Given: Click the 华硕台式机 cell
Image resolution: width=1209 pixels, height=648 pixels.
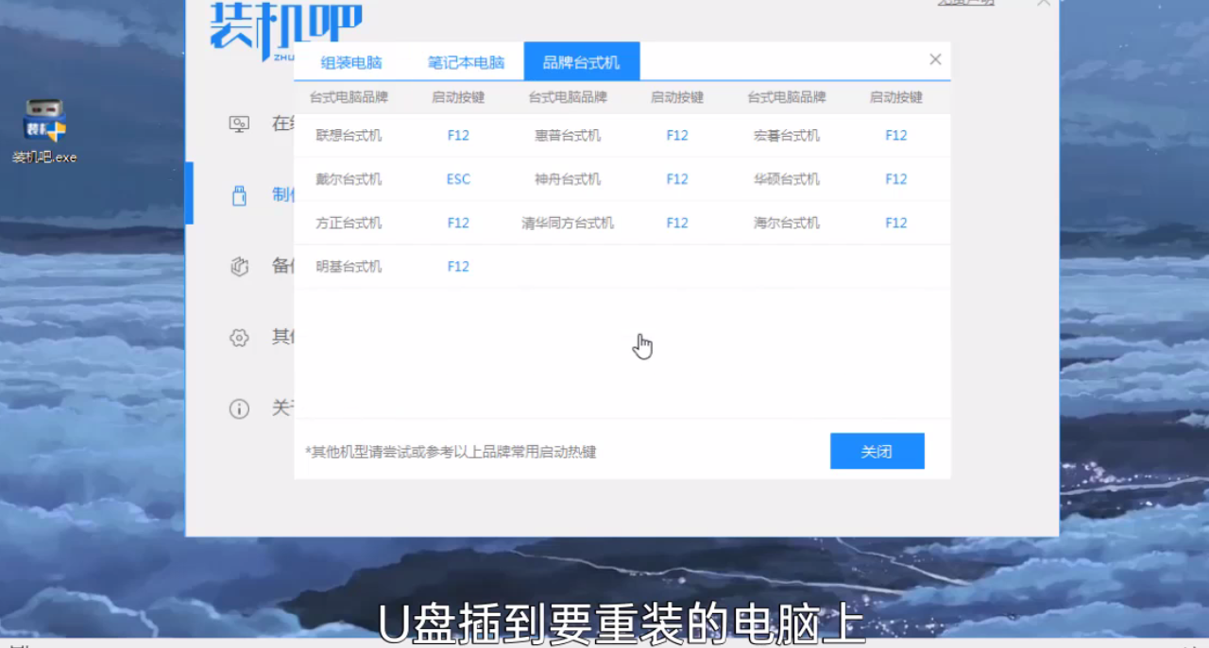Looking at the screenshot, I should click(787, 179).
